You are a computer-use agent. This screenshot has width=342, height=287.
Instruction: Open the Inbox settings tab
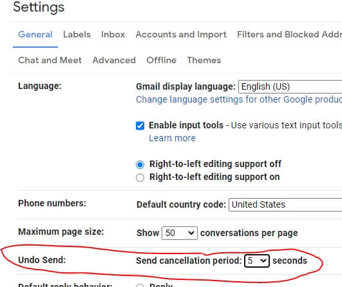pos(113,35)
